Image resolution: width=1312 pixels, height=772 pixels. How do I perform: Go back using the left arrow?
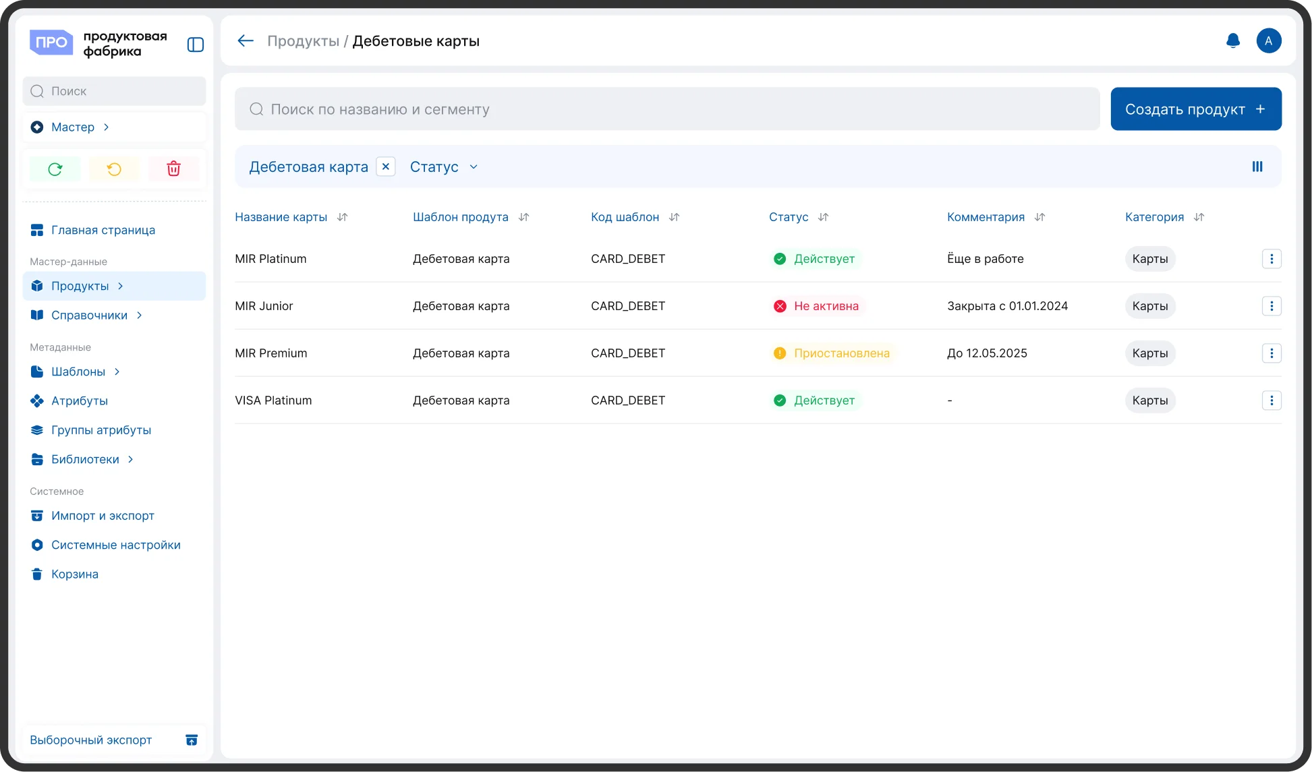point(246,41)
